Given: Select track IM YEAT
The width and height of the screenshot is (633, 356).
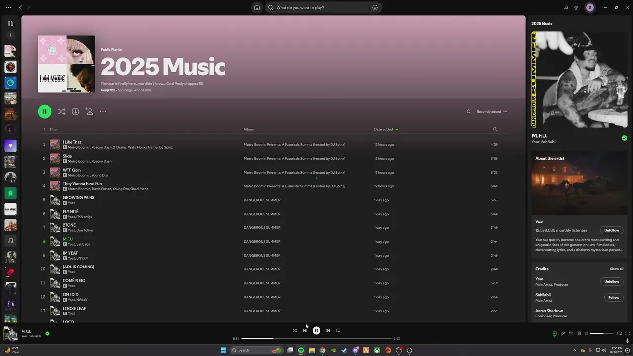Looking at the screenshot, I should [70, 253].
